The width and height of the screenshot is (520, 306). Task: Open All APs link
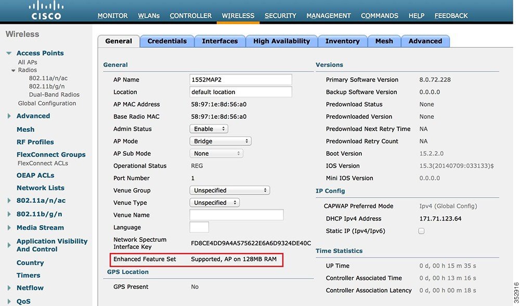point(28,62)
